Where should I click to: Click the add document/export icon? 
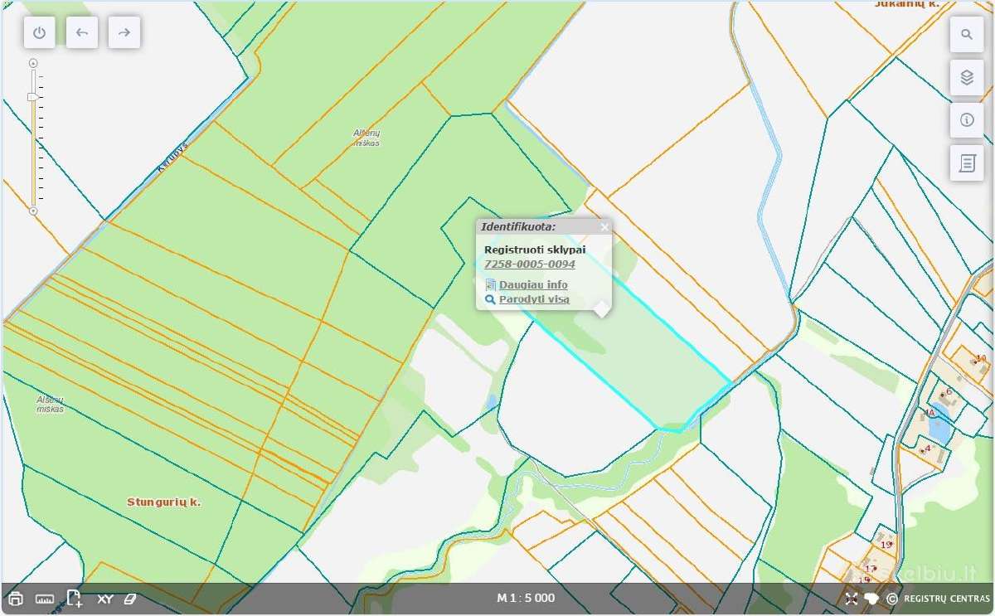[74, 599]
